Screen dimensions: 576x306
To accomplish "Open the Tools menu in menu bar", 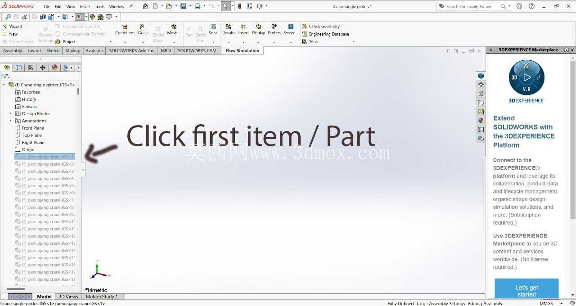I will 100,7.
